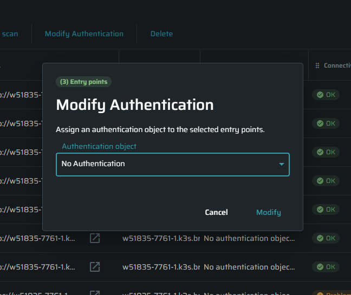The image size is (351, 295).
Task: Click the Modify Authentication toolbar action
Action: tap(84, 34)
